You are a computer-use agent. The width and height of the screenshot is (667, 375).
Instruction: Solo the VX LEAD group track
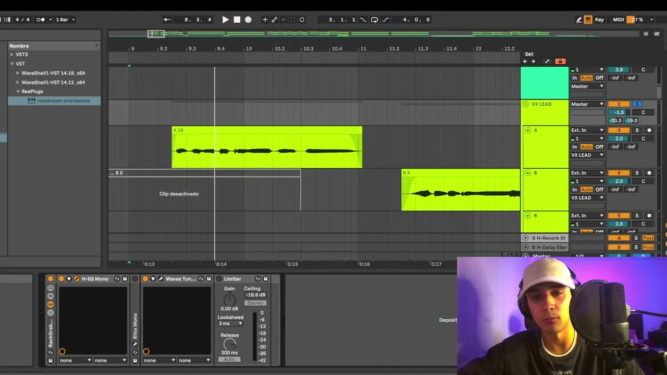click(x=637, y=104)
